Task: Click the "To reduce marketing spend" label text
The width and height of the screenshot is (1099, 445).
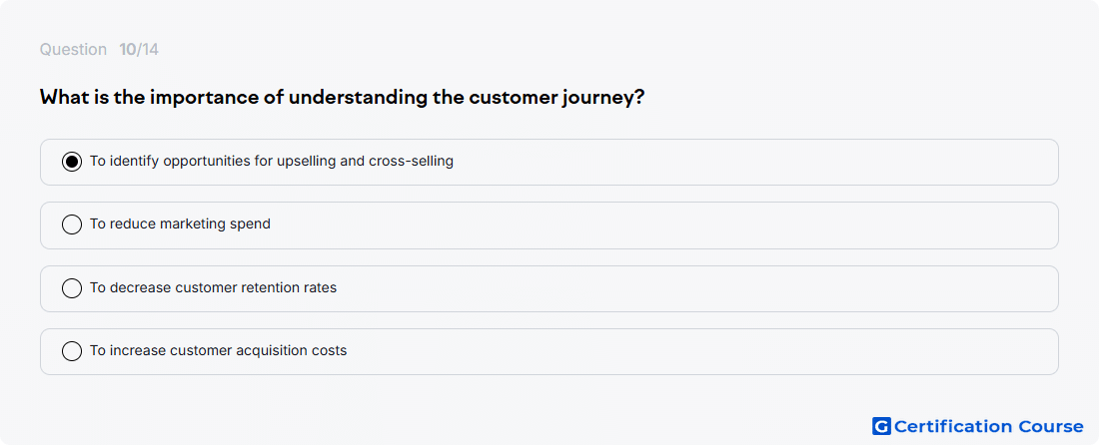Action: point(180,223)
